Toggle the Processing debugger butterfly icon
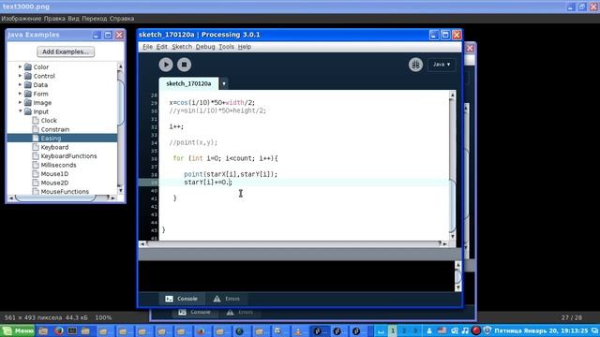The image size is (600, 337). 415,65
